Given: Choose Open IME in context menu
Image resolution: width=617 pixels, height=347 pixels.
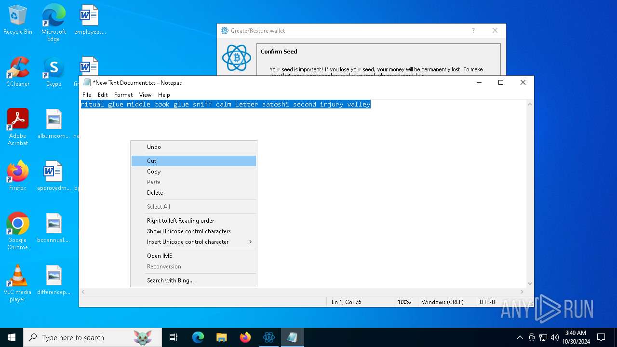Looking at the screenshot, I should 194,256.
